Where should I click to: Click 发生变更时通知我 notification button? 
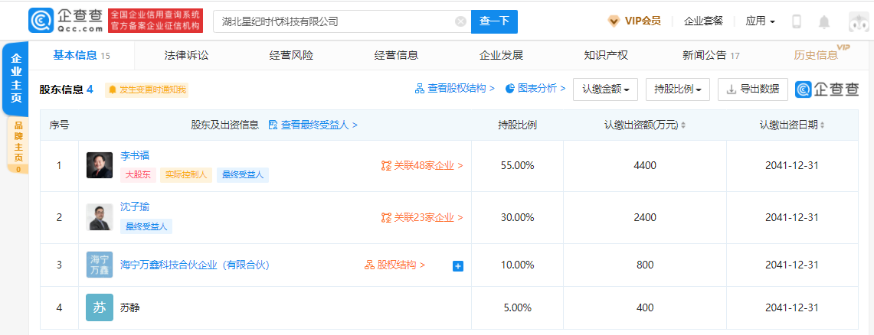tap(146, 89)
